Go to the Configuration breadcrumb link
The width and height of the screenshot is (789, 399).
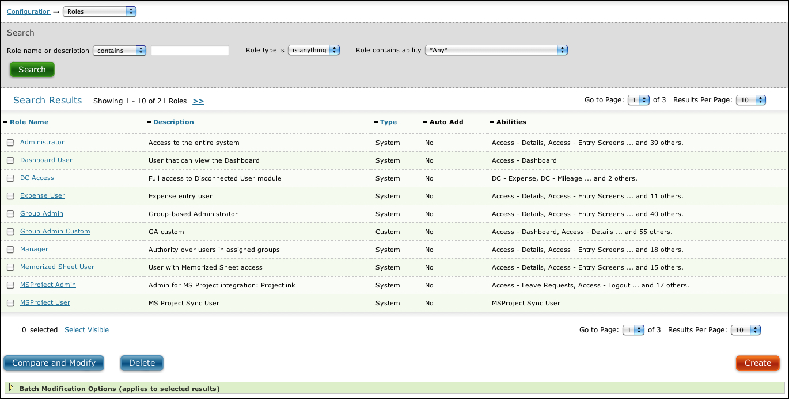tap(29, 11)
